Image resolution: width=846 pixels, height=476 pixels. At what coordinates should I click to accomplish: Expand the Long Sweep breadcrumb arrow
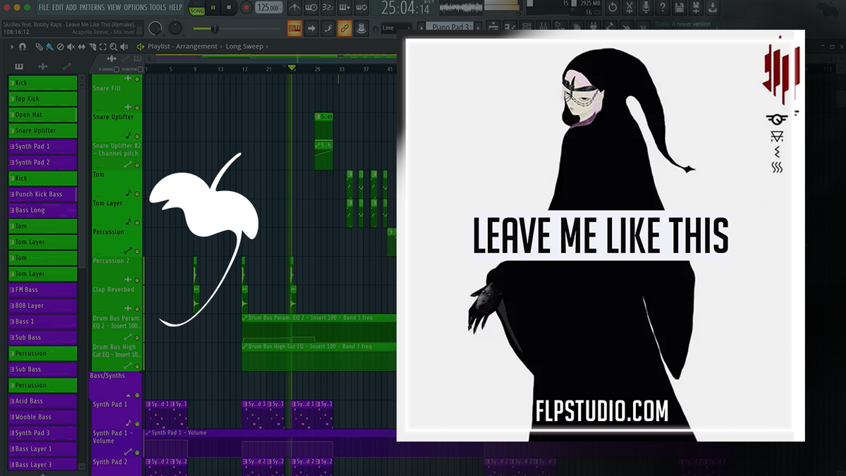[268, 47]
